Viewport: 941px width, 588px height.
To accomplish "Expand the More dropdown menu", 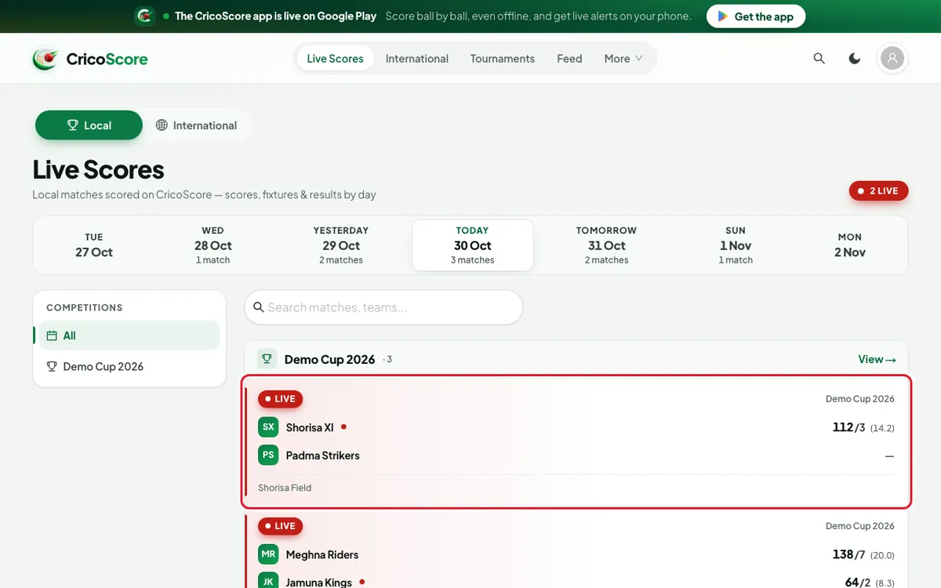I will tap(623, 59).
